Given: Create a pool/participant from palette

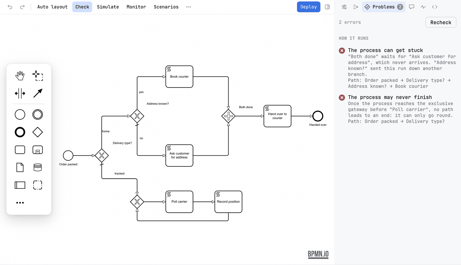Looking at the screenshot, I should (x=20, y=185).
